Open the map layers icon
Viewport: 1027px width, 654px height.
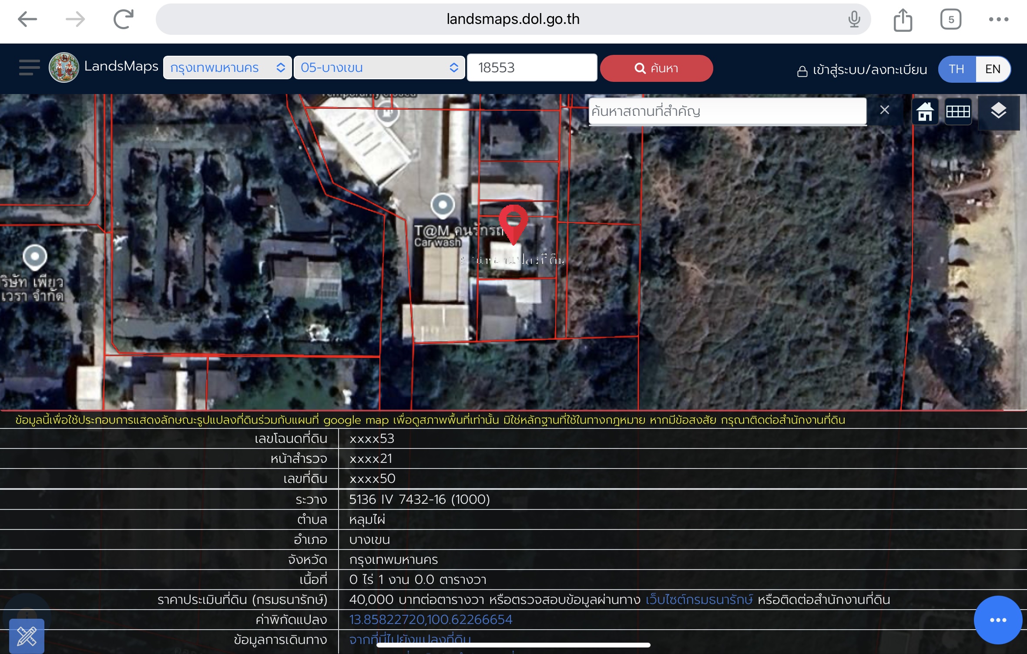coord(998,111)
